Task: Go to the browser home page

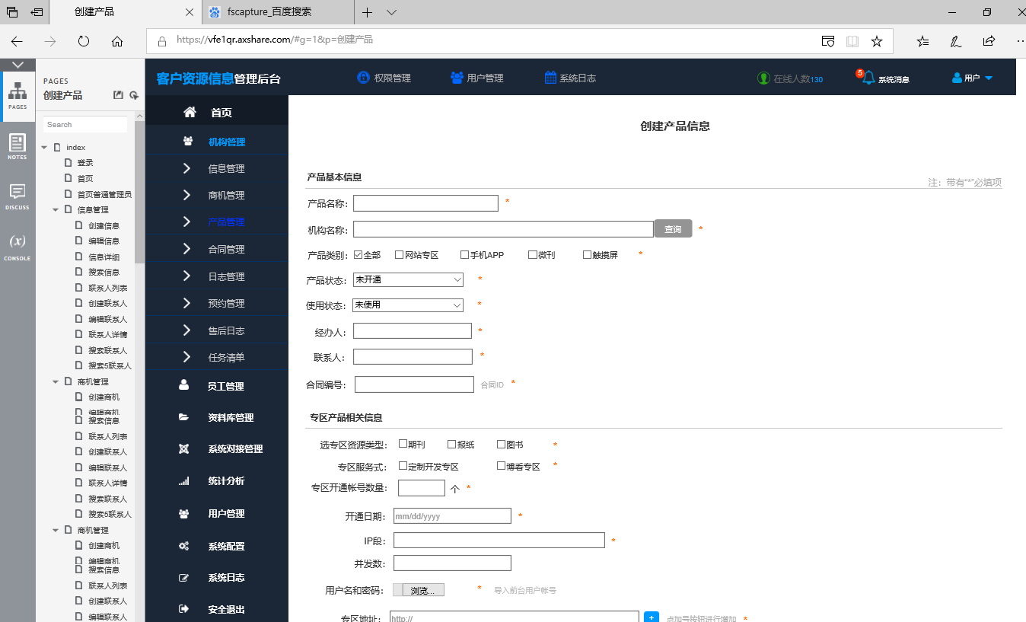Action: (x=117, y=41)
